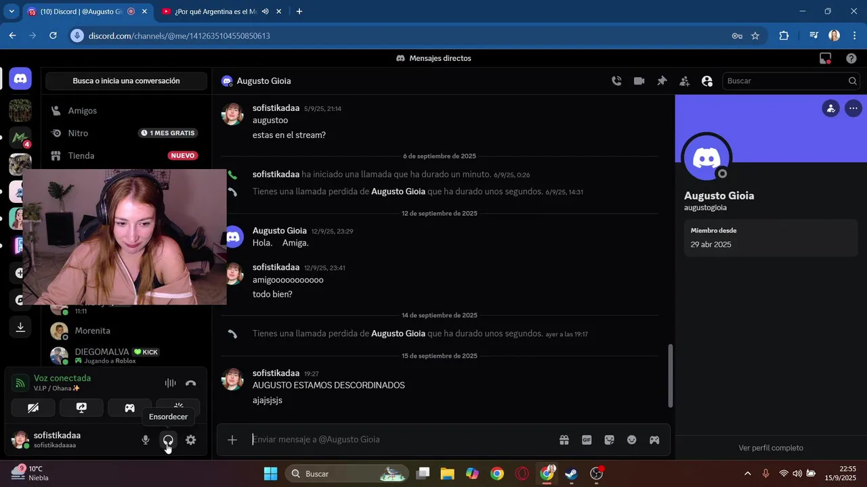The image size is (867, 487).
Task: Open the Amigos section
Action: (126, 110)
